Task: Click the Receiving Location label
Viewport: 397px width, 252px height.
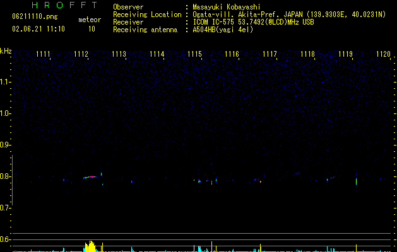Action: [147, 14]
